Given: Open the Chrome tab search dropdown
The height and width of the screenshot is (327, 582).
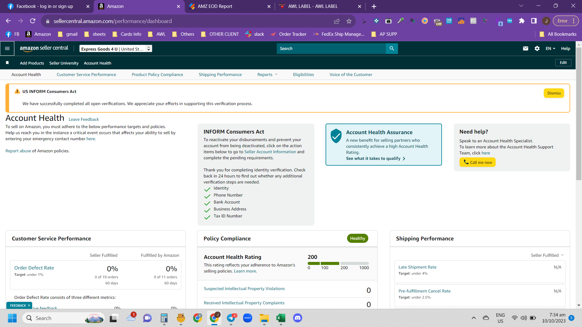Looking at the screenshot, I should coord(521,6).
